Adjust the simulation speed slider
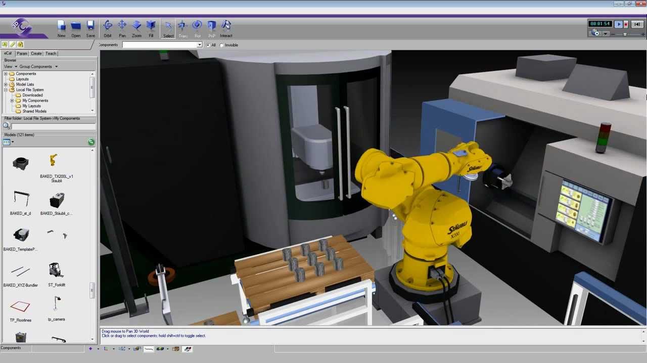The height and width of the screenshot is (363, 647). point(625,34)
